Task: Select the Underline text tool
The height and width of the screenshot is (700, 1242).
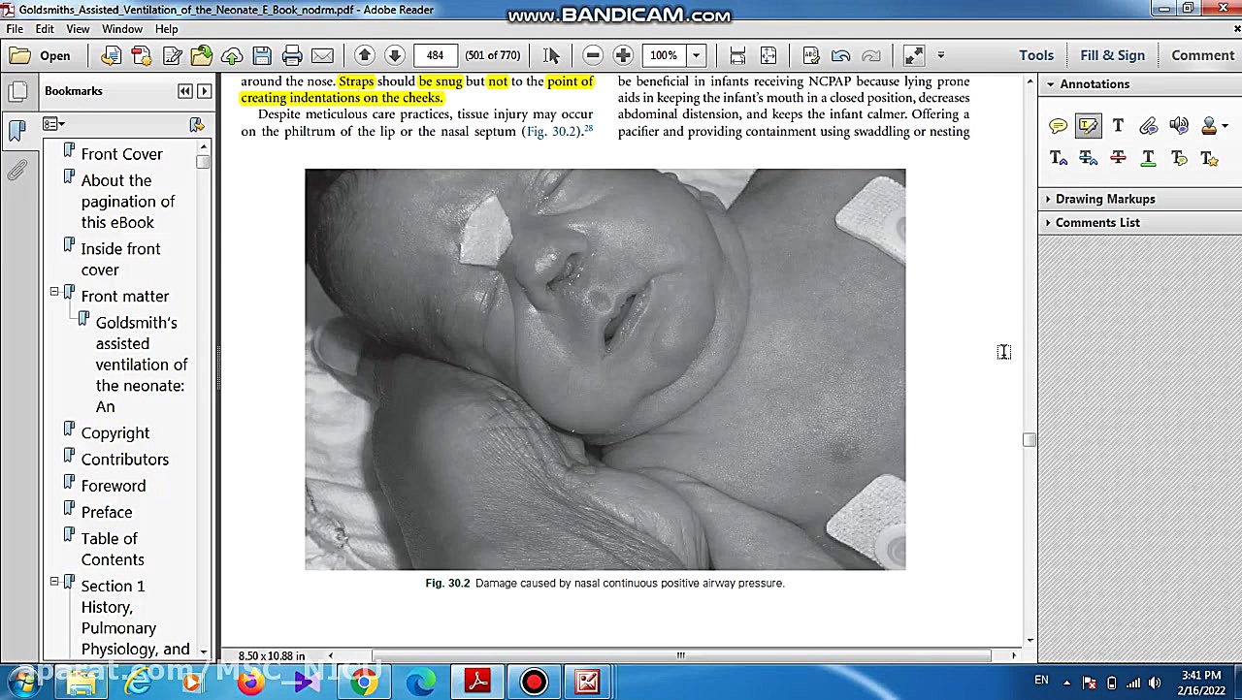Action: tap(1148, 158)
